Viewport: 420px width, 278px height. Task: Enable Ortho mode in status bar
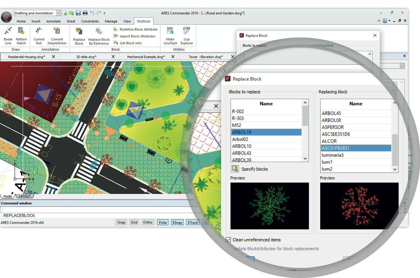(x=148, y=222)
